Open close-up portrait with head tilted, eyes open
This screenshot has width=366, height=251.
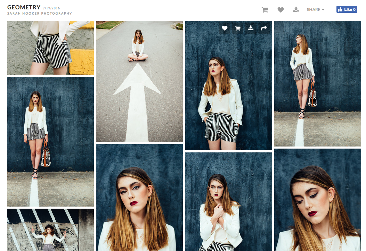click(x=139, y=198)
